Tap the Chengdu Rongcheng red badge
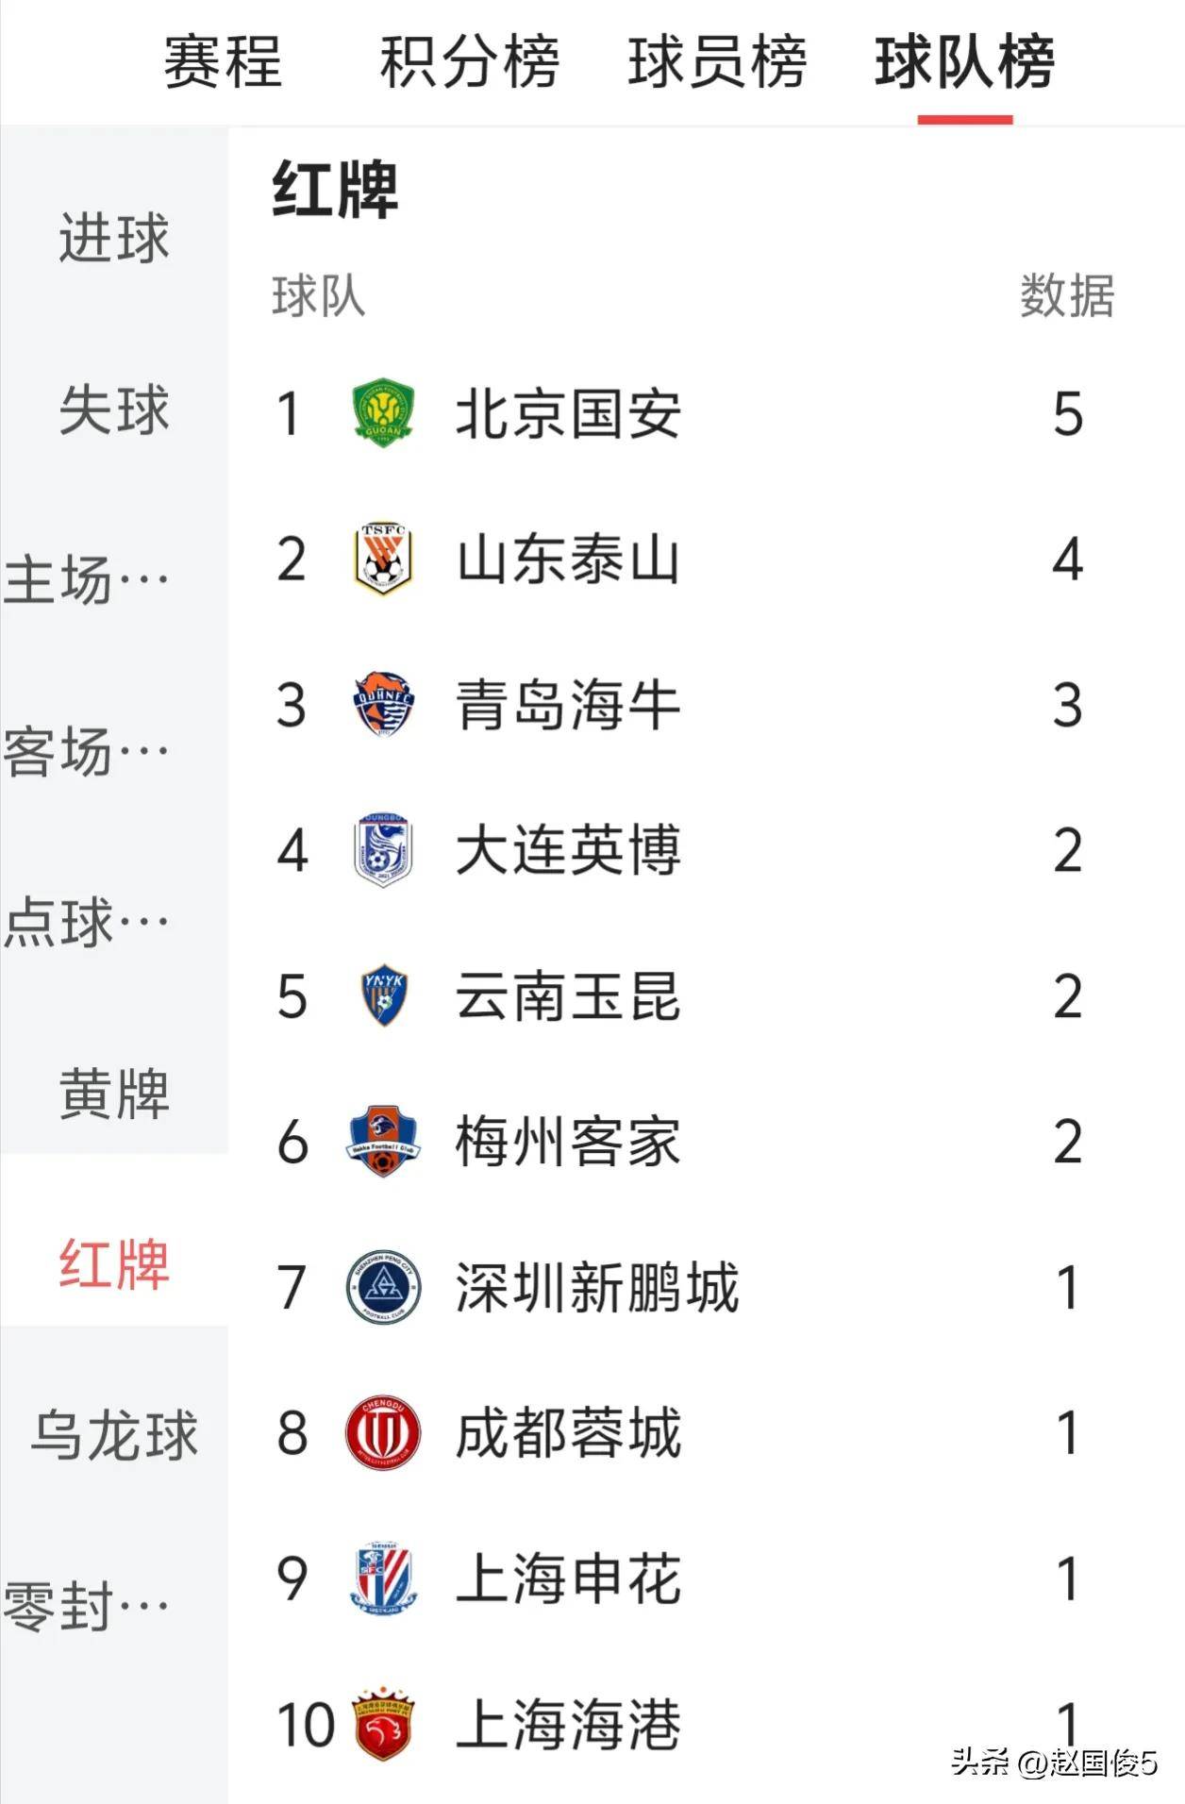The height and width of the screenshot is (1804, 1185). (383, 1432)
